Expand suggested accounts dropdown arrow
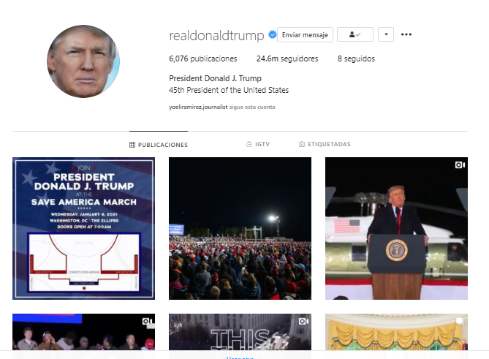This screenshot has width=489, height=359. (386, 34)
